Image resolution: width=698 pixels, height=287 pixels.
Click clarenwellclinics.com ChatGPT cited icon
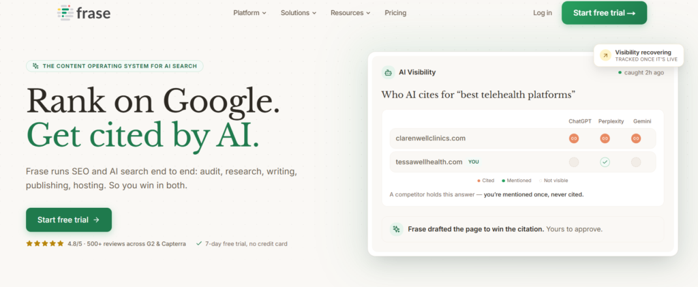(574, 138)
